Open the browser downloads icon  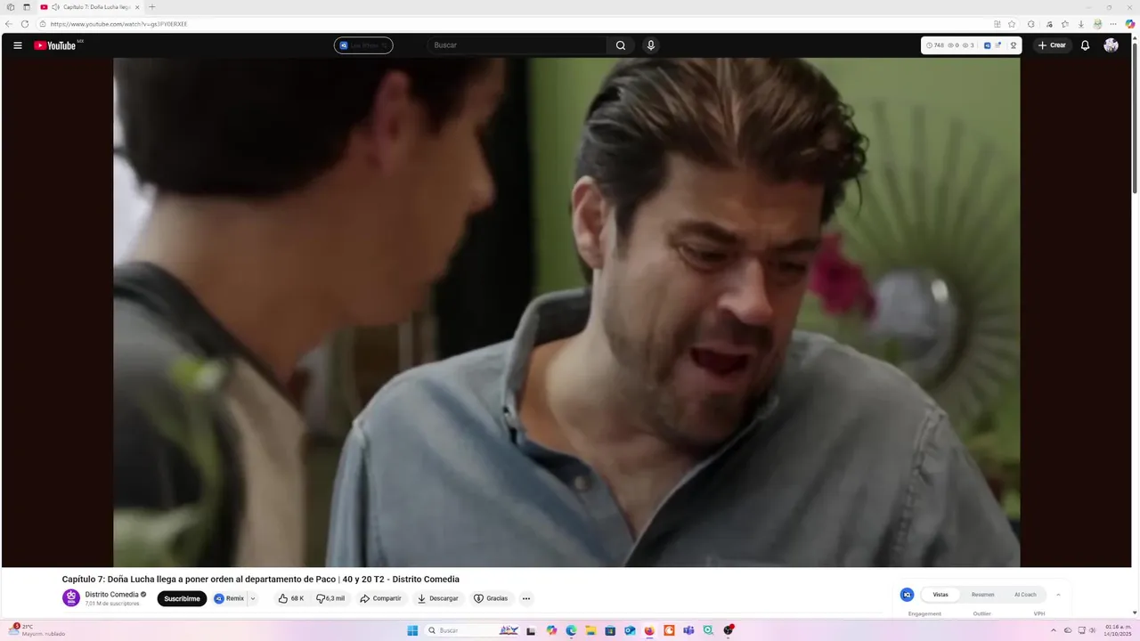1081,24
